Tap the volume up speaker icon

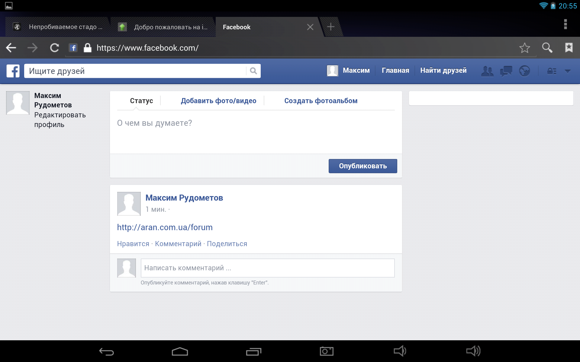point(473,351)
